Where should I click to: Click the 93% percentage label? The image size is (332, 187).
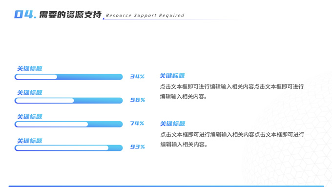(x=137, y=147)
